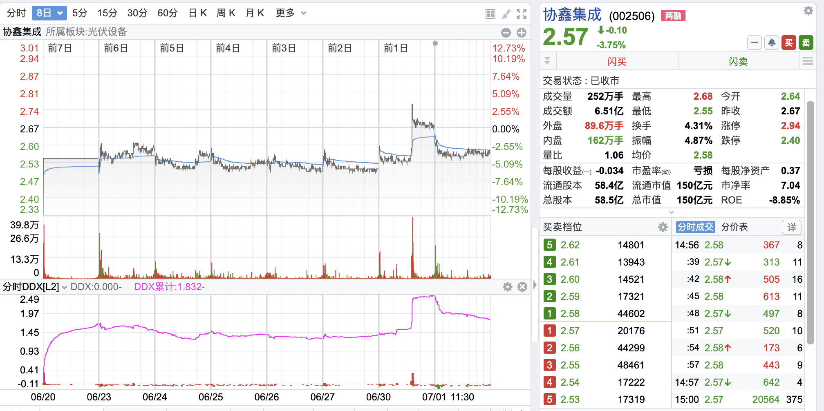
Task: Click the 14:56 trade row
Action: coord(739,245)
